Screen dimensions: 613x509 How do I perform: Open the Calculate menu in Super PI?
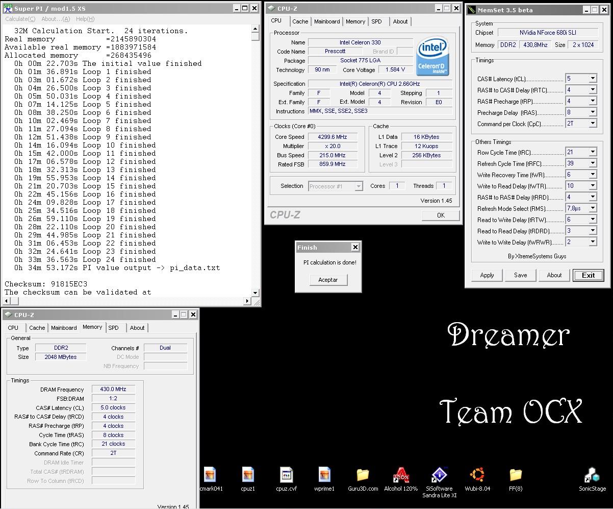pos(20,19)
